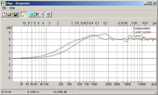Select the Curve 1 legend label
This screenshot has width=158, height=95.
[x=138, y=36]
